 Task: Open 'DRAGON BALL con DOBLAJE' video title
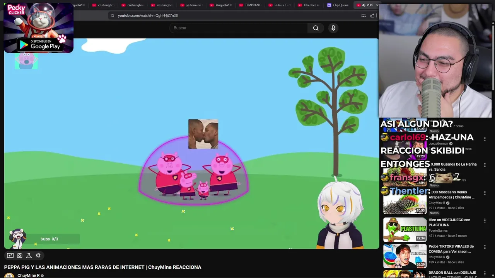452,275
